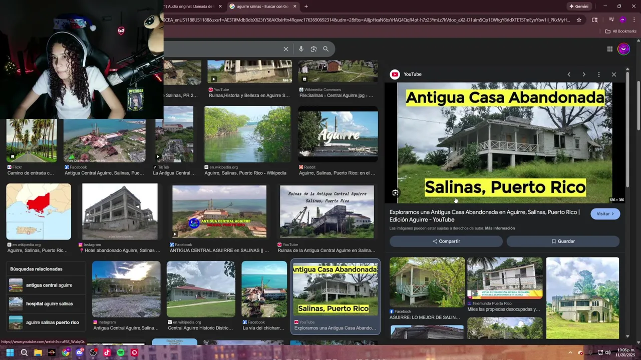Open Windows taskbar search

click(x=24, y=352)
